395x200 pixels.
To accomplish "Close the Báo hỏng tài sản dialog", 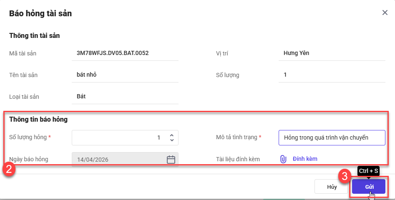I will [x=385, y=12].
